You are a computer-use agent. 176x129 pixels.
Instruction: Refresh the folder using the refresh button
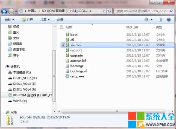pos(109,11)
